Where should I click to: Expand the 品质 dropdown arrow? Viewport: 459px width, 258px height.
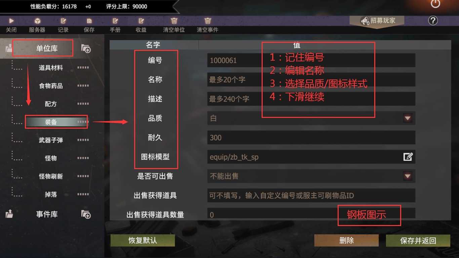(407, 118)
